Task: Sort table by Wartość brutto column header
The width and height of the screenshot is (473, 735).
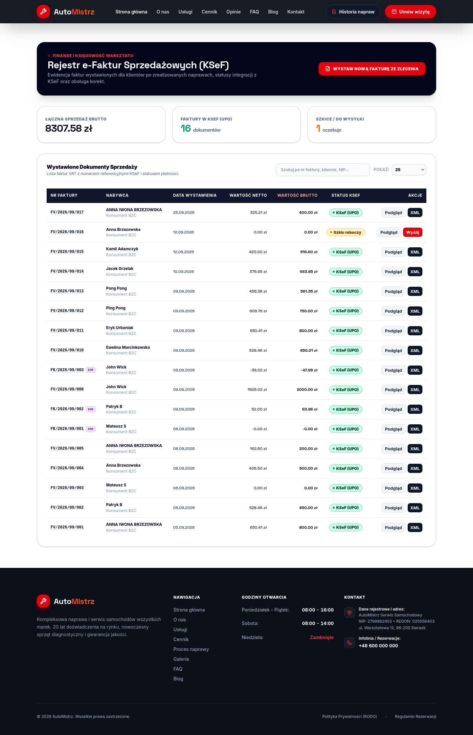Action: (x=297, y=195)
